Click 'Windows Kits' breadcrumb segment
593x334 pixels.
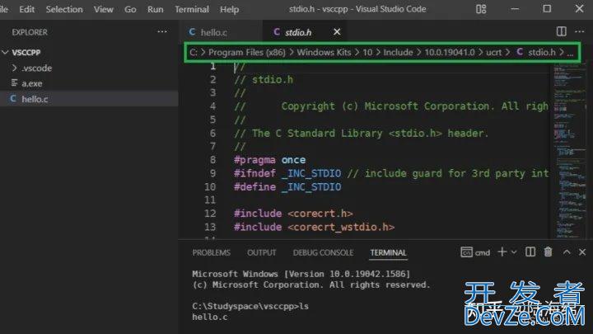[324, 52]
